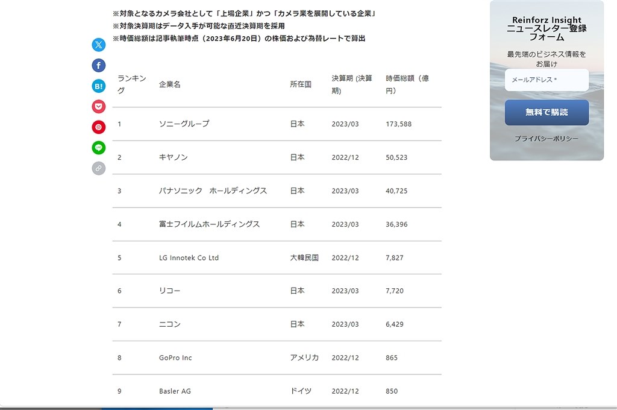The height and width of the screenshot is (410, 617).
Task: Click the 無料で購読 subscribe button
Action: coord(547,112)
